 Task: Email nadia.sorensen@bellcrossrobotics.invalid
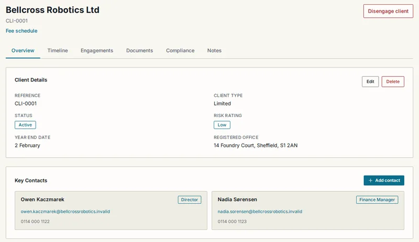pyautogui.click(x=260, y=211)
